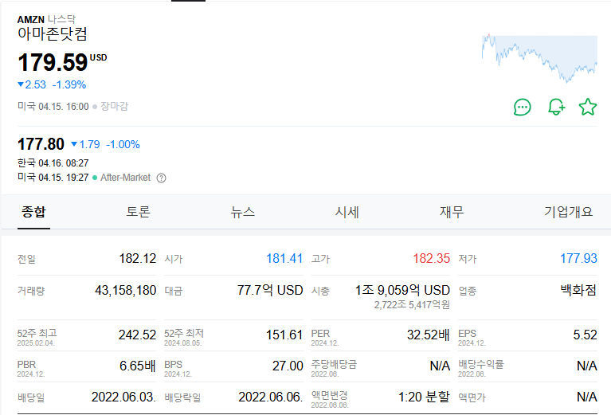Click the day low value 177.93

578,258
